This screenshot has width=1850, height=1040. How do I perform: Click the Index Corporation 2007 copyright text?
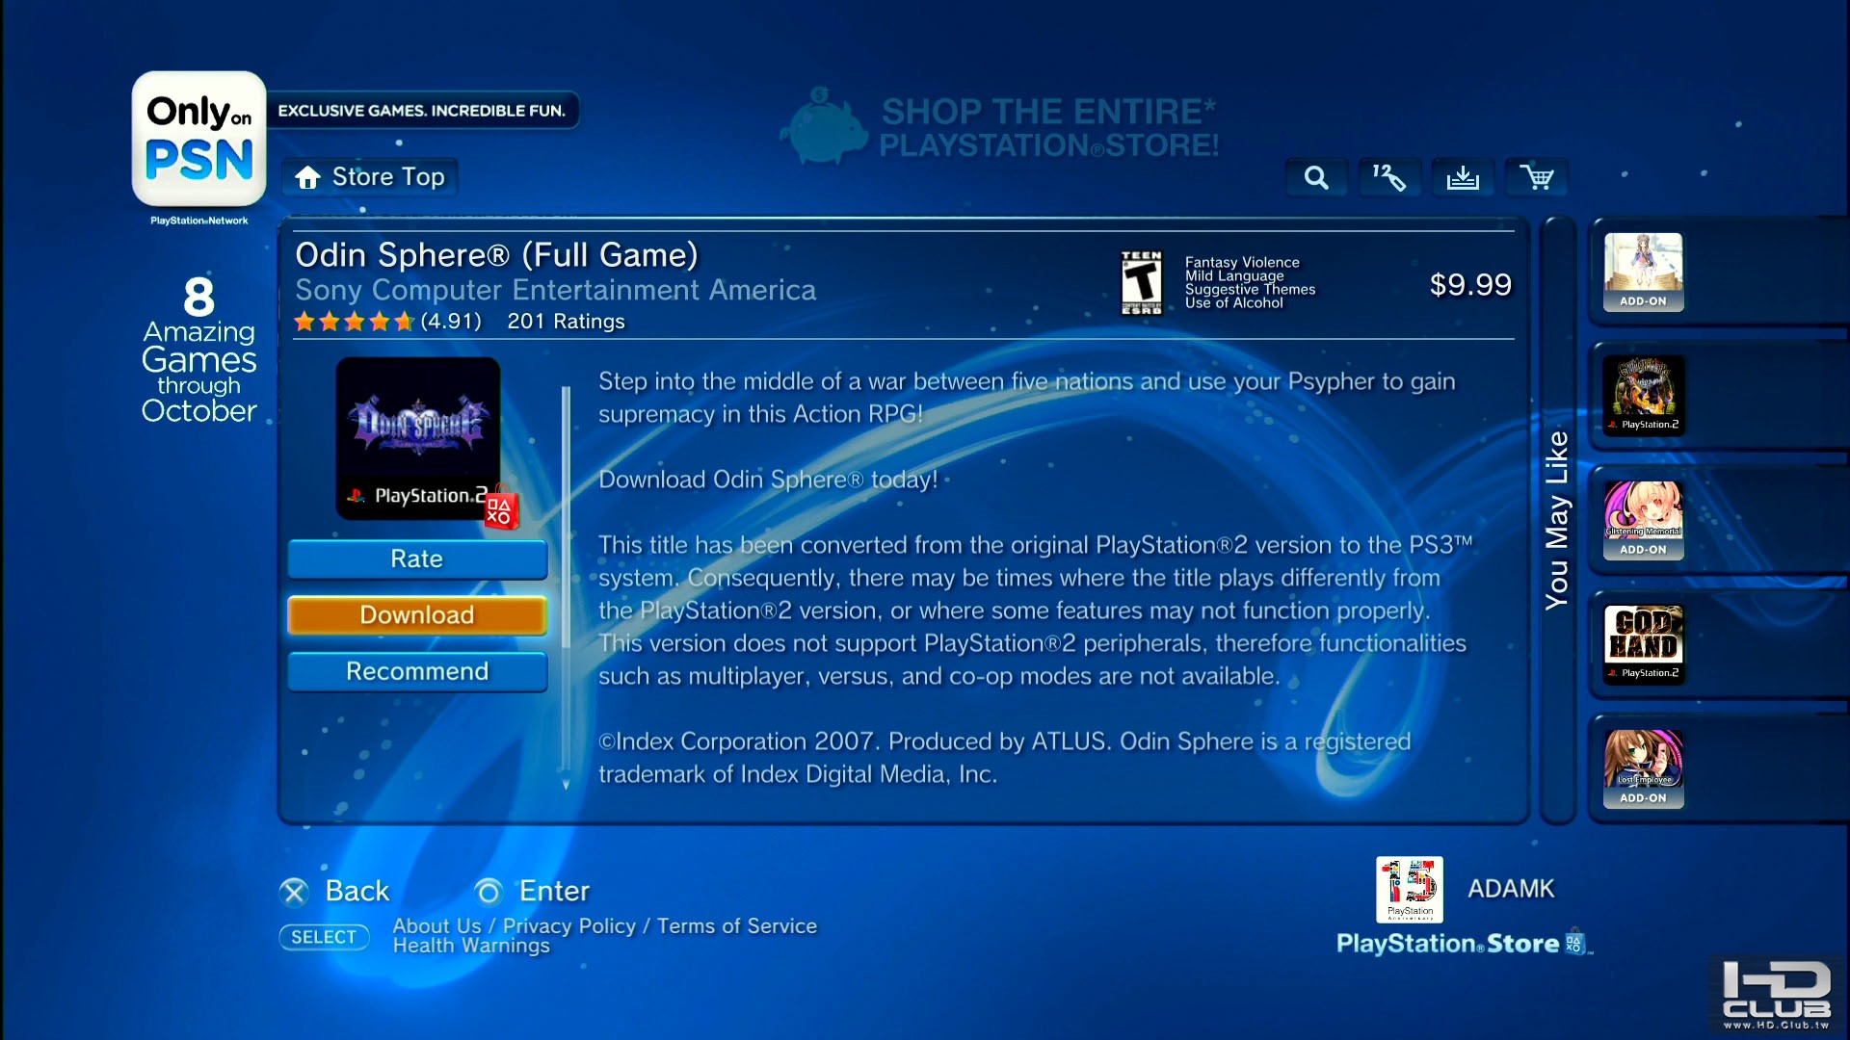(1004, 758)
